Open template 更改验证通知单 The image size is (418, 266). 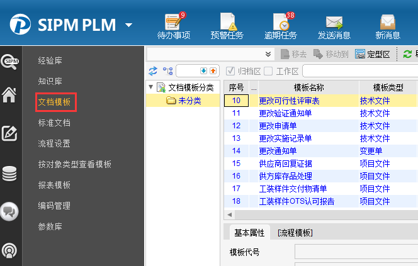285,113
